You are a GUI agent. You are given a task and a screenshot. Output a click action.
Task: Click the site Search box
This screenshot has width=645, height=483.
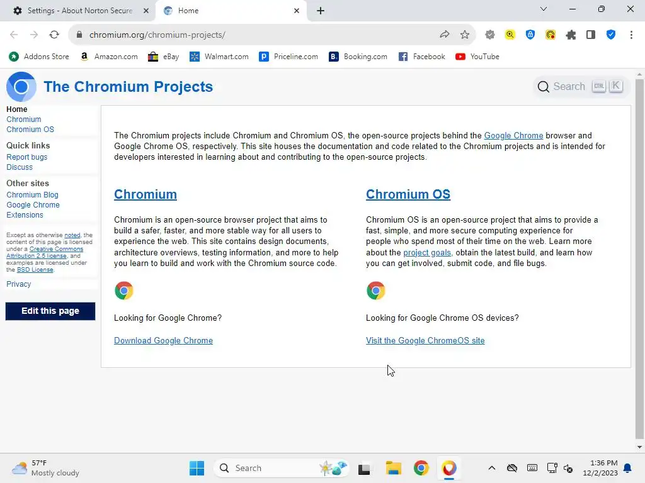click(x=580, y=87)
